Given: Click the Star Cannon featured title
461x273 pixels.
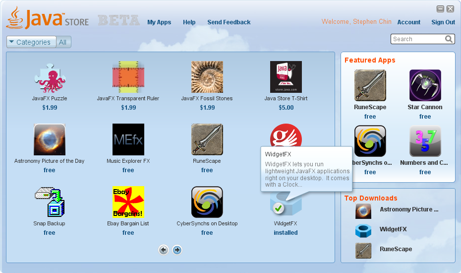Looking at the screenshot, I should [425, 107].
